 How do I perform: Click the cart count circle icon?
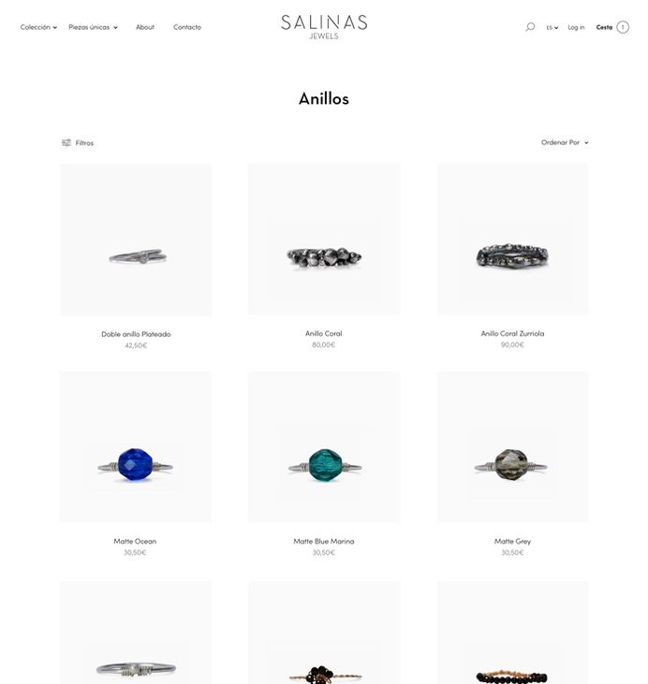(623, 27)
